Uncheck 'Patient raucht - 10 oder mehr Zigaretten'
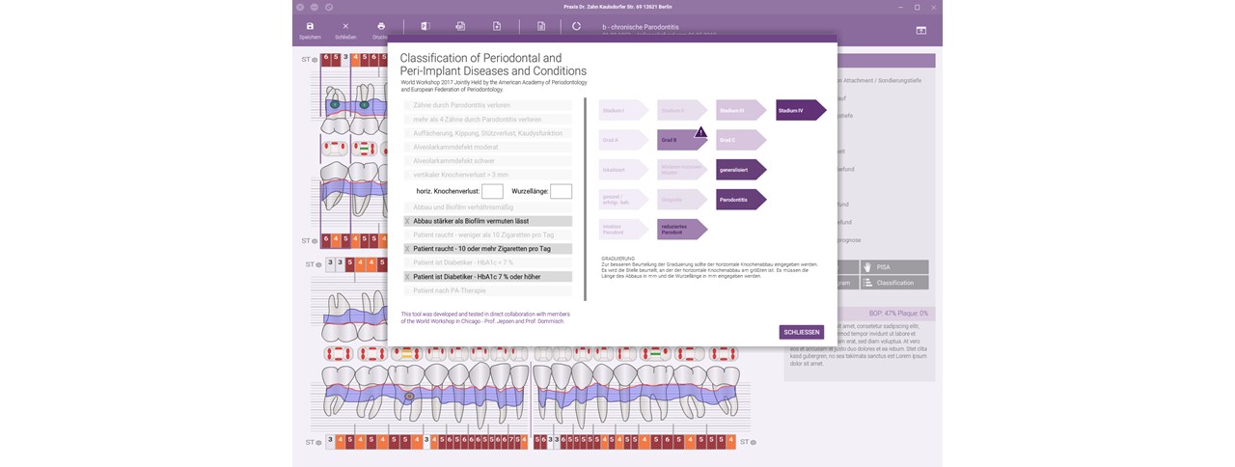The width and height of the screenshot is (1235, 467). coord(408,249)
